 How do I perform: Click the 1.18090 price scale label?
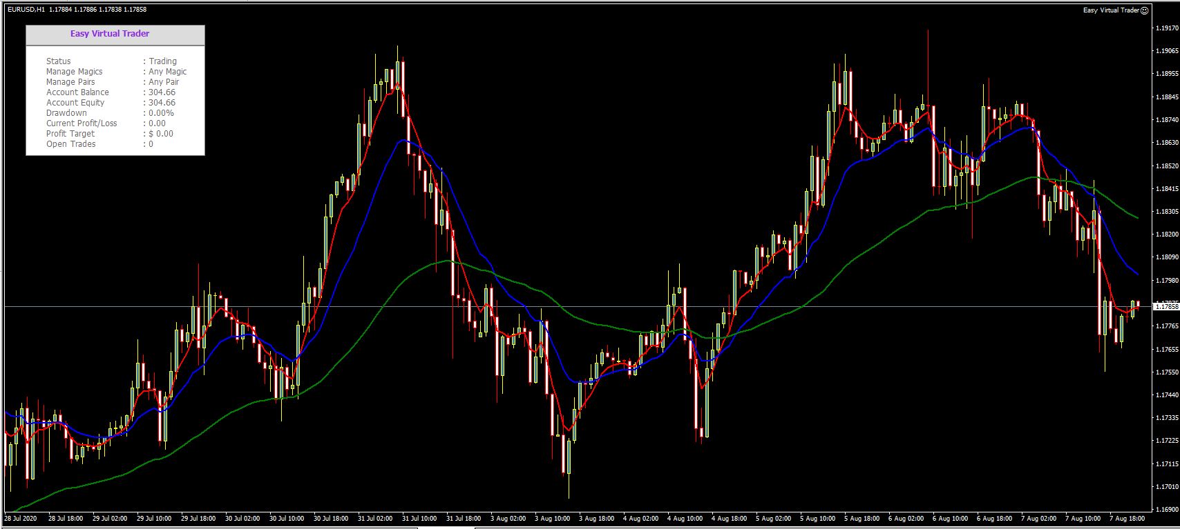1166,257
